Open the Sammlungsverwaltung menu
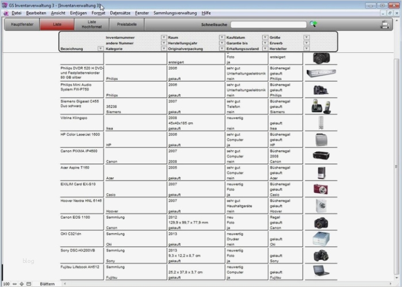The height and width of the screenshot is (287, 402). coord(175,13)
